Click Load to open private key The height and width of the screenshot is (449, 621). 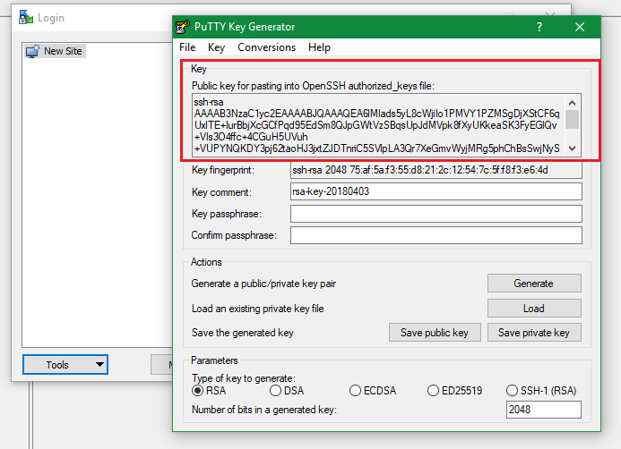(534, 308)
